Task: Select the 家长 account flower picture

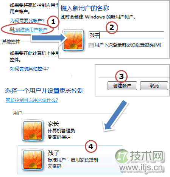Action: point(33,130)
